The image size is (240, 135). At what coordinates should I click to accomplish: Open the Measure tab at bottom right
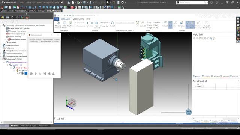tap(223, 121)
